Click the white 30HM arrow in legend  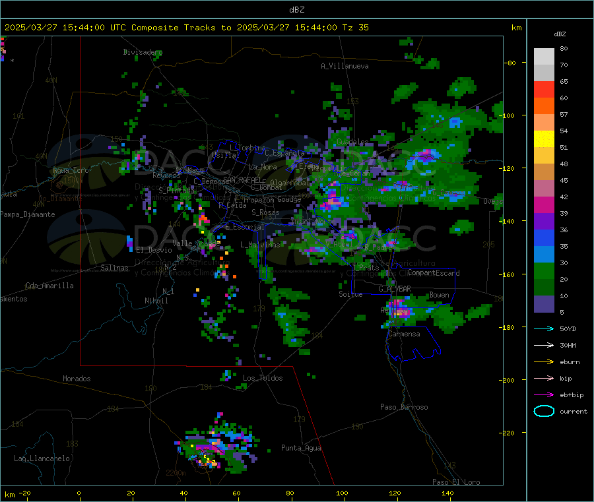pyautogui.click(x=544, y=345)
